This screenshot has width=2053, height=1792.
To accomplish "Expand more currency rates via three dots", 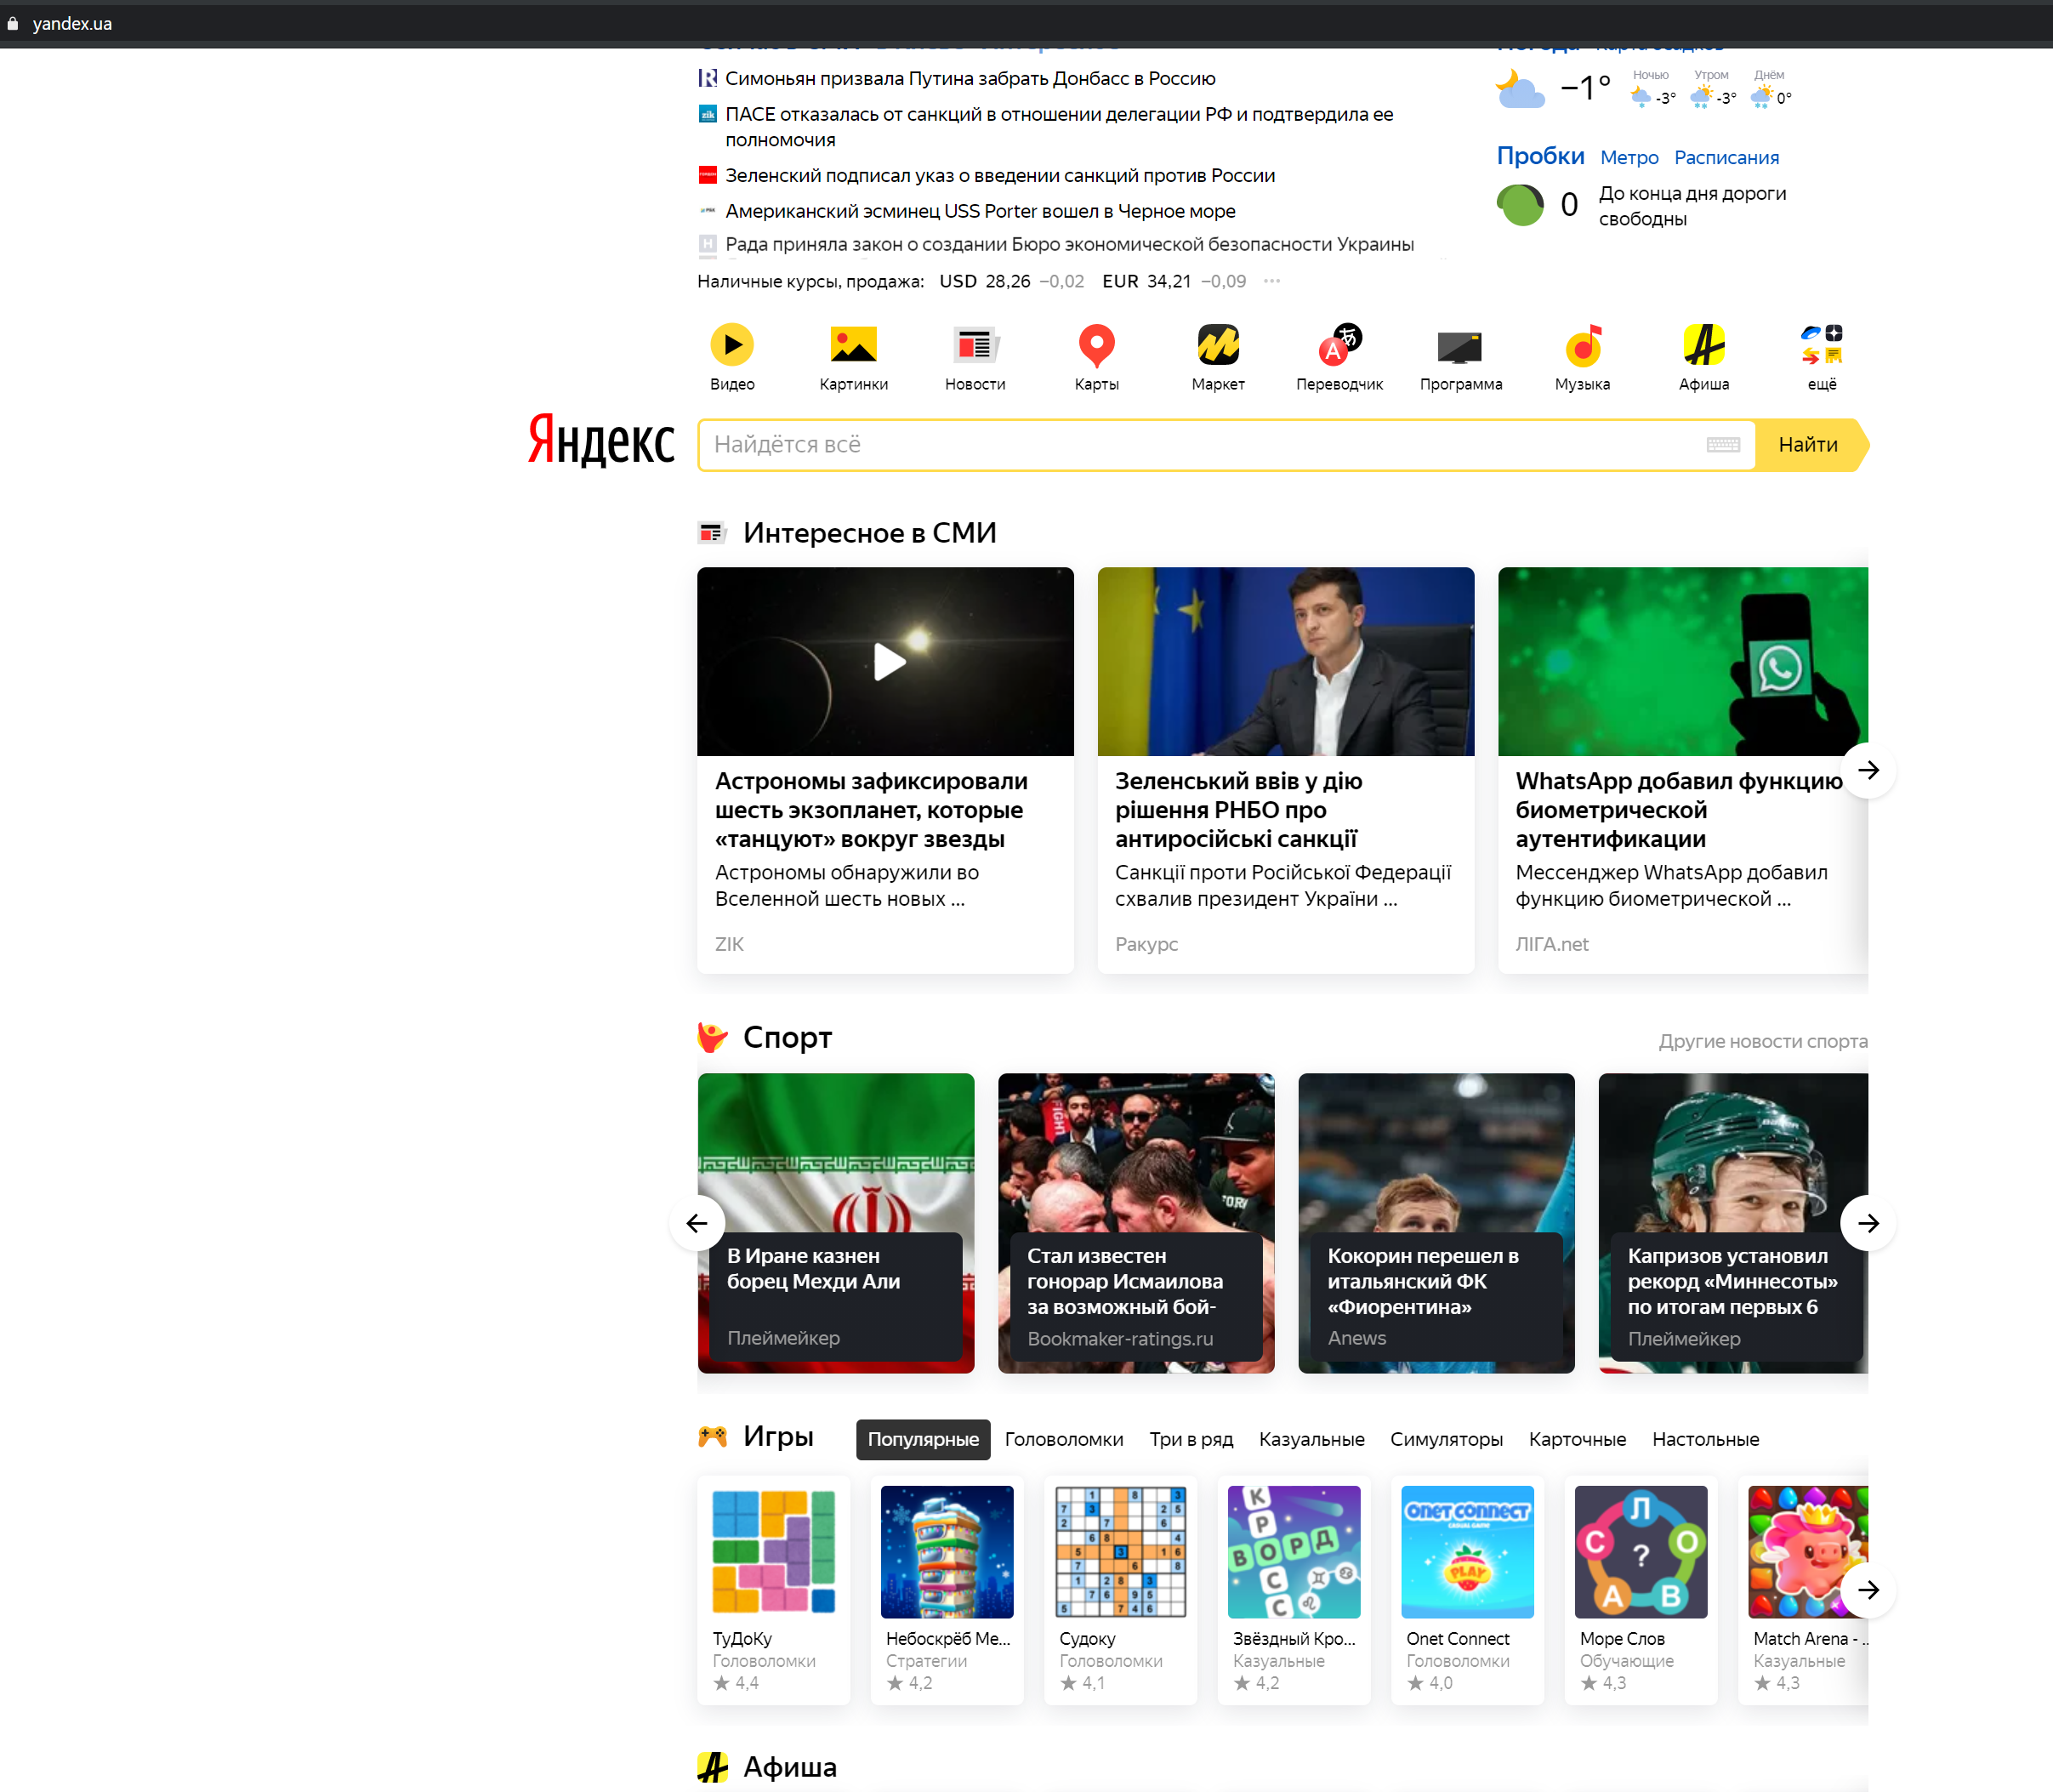I will point(1271,281).
